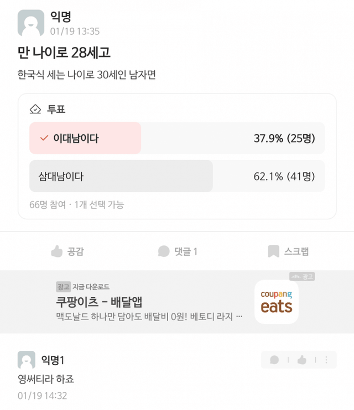Viewport: 354px width, 410px height.
Task: Open the three-dot menu on 익명1's comment
Action: tap(326, 360)
